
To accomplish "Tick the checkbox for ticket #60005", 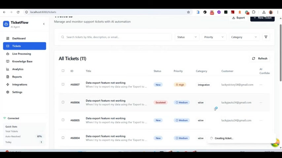I will point(63,120).
